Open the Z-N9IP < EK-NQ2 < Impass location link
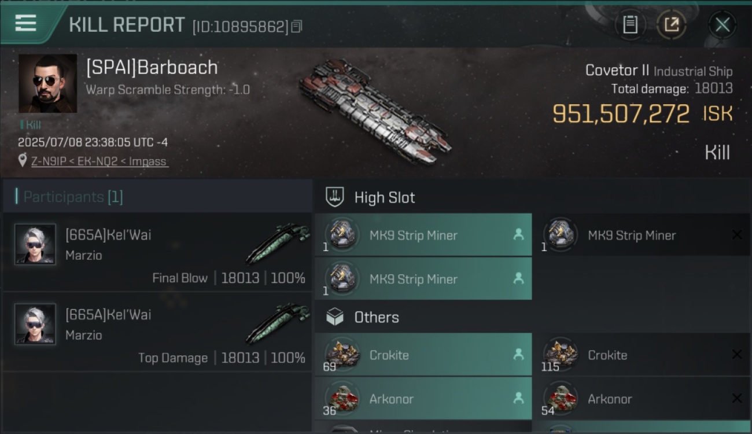 tap(99, 161)
